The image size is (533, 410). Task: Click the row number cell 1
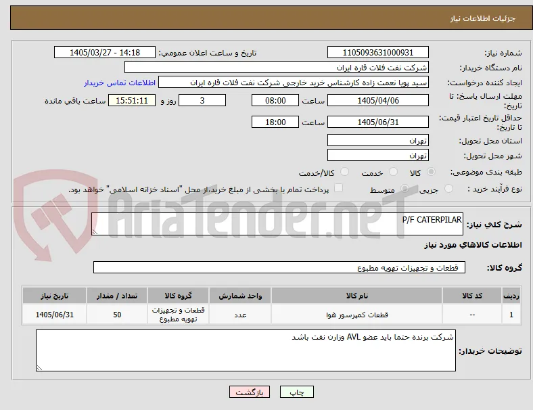click(511, 315)
